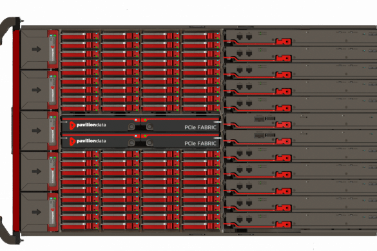Click the left Ethernet port on top controller

point(240,37)
